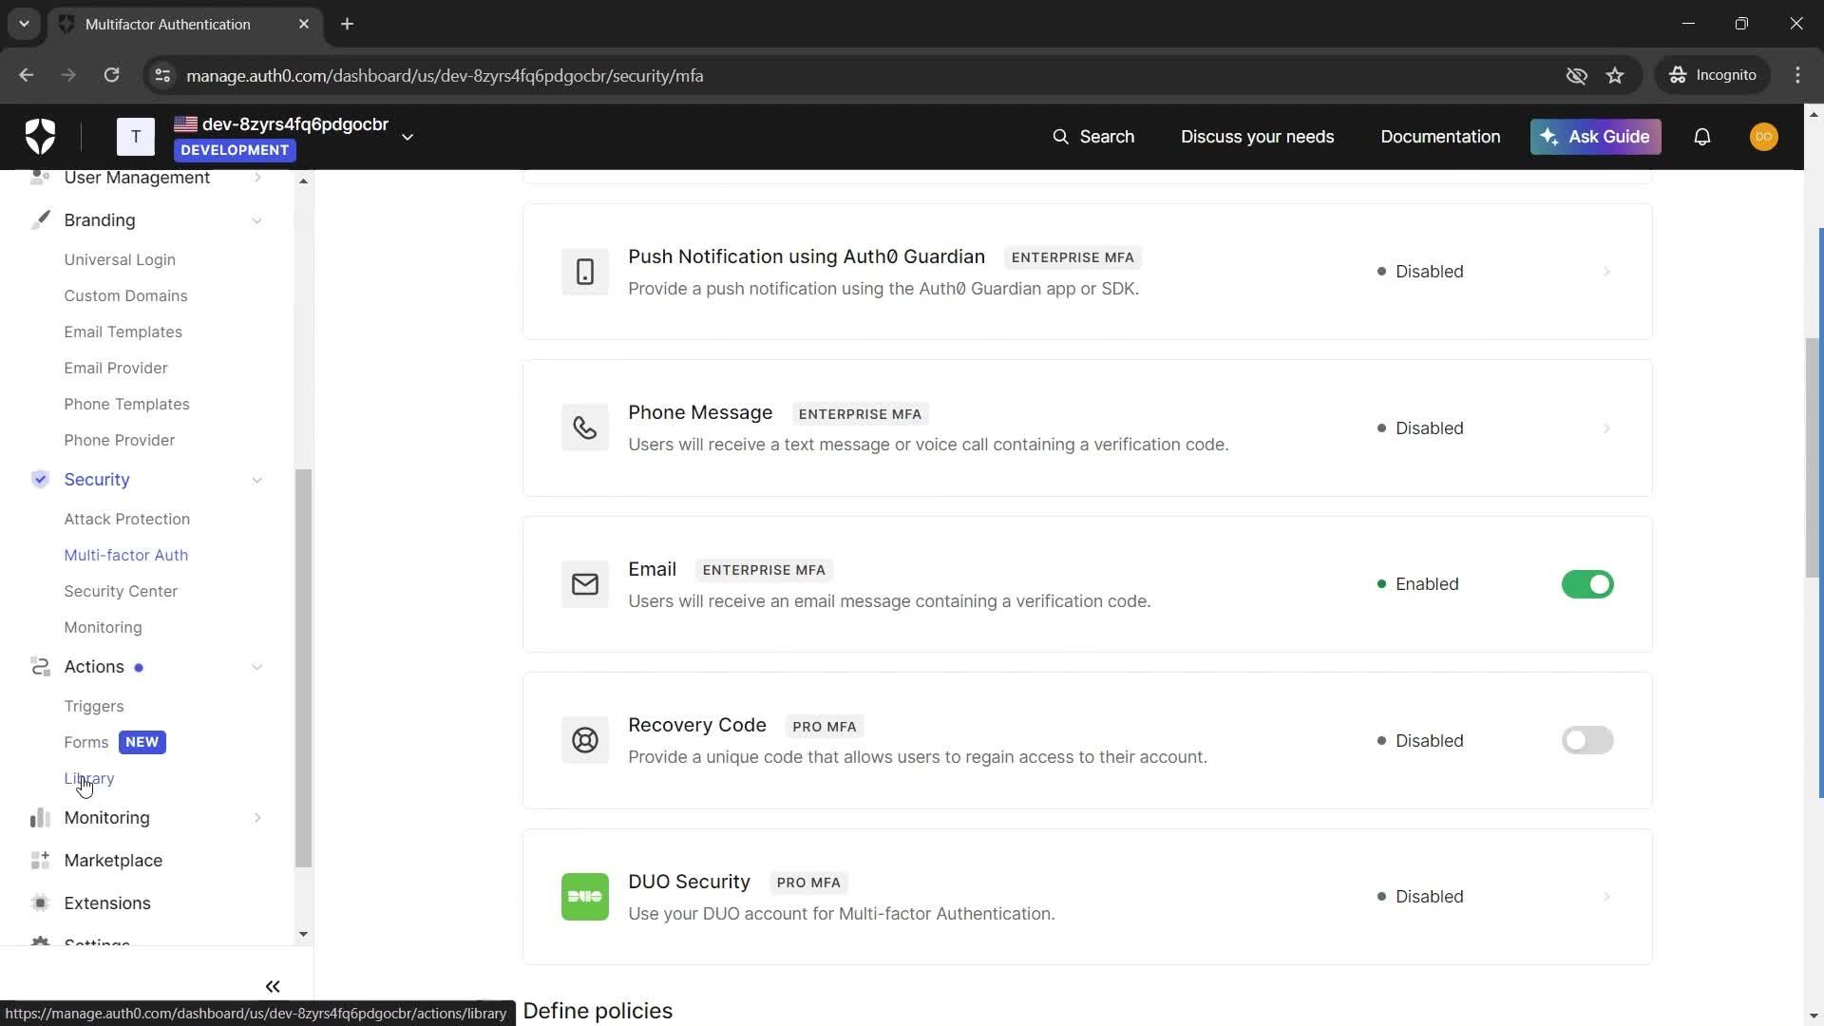Click the Email envelope icon

click(x=585, y=584)
